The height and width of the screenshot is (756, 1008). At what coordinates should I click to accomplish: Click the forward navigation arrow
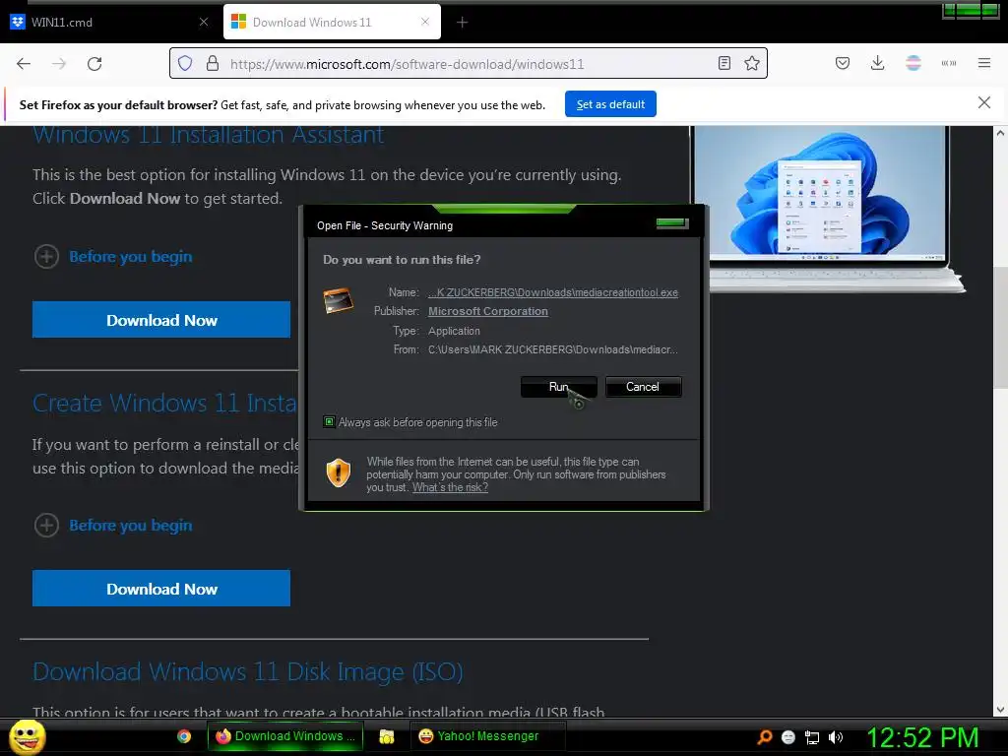59,64
